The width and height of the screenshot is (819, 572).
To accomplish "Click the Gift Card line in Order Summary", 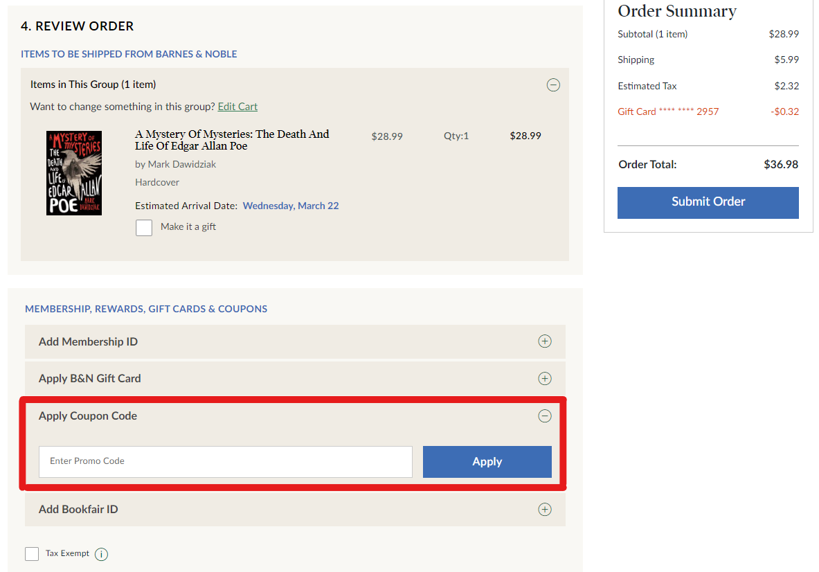I will pyautogui.click(x=668, y=111).
